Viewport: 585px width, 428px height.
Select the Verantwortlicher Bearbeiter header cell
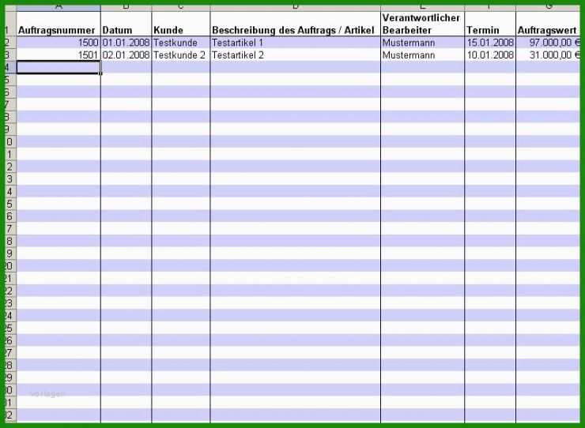click(423, 24)
